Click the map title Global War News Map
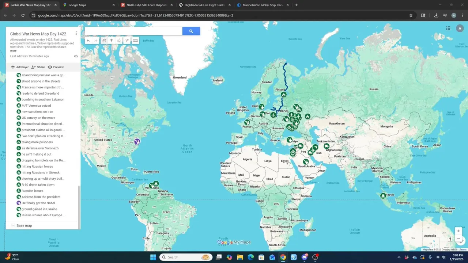This screenshot has height=263, width=468. pyautogui.click(x=38, y=34)
